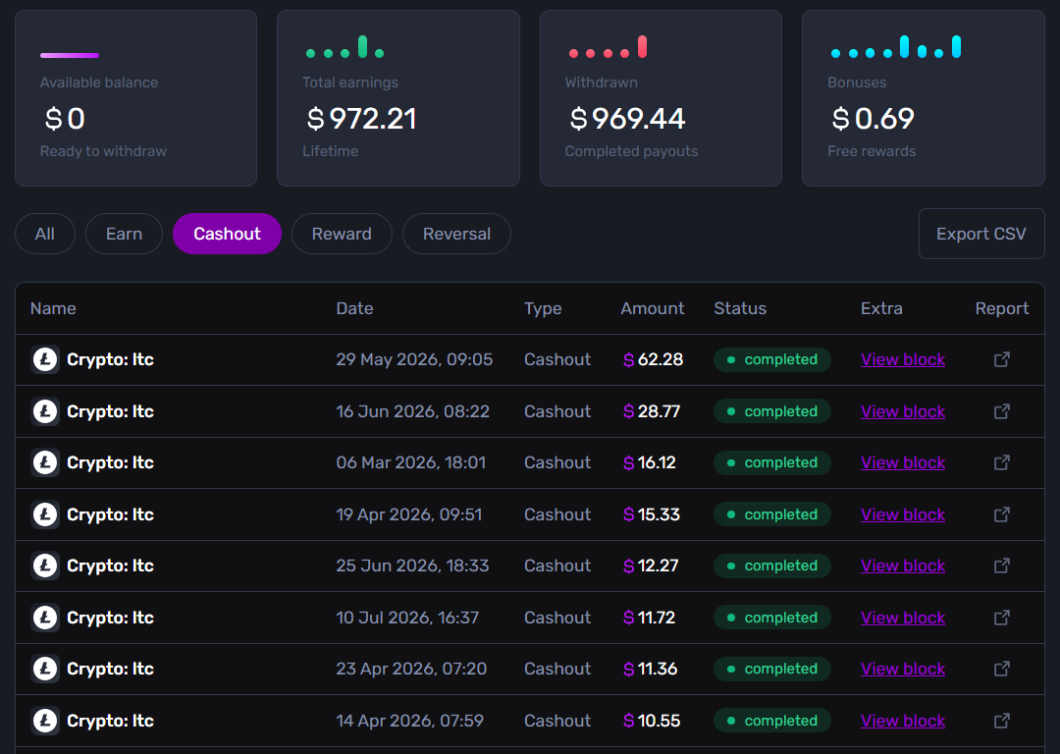Open View block link for $10.55 cashout

[x=903, y=721]
